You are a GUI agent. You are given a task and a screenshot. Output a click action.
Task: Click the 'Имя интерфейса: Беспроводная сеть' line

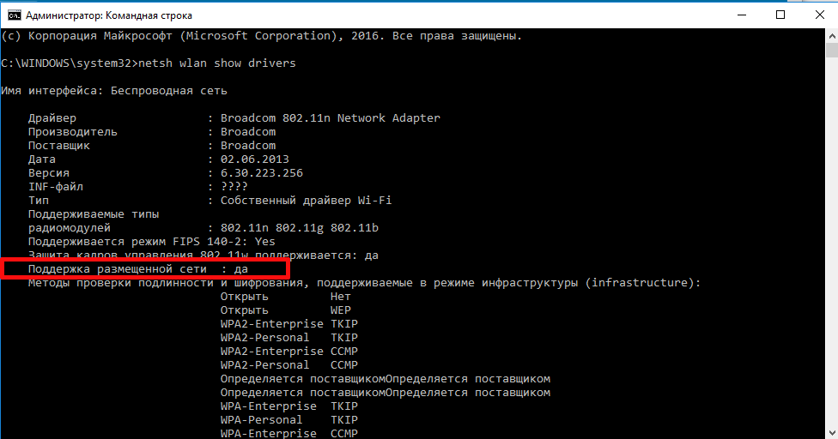(x=114, y=91)
